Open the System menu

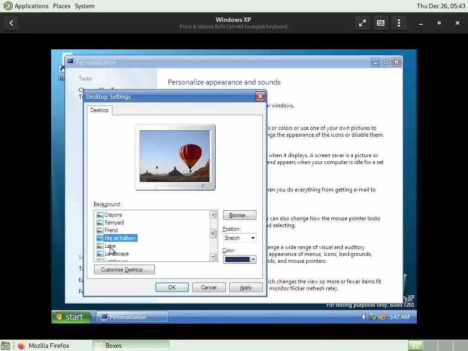coord(85,6)
